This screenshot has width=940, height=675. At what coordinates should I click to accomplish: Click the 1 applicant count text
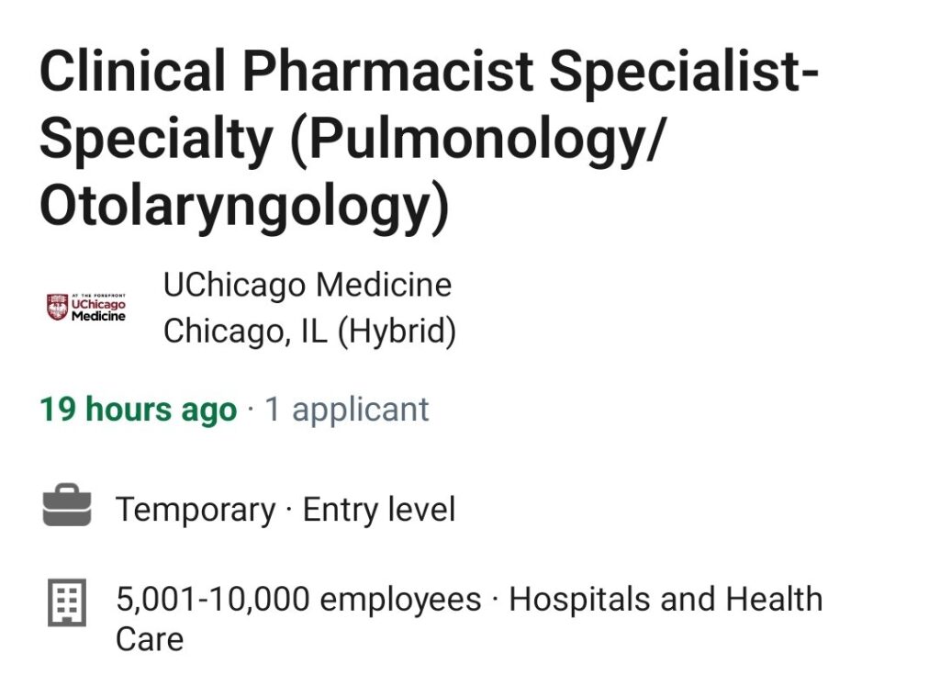[x=346, y=411]
